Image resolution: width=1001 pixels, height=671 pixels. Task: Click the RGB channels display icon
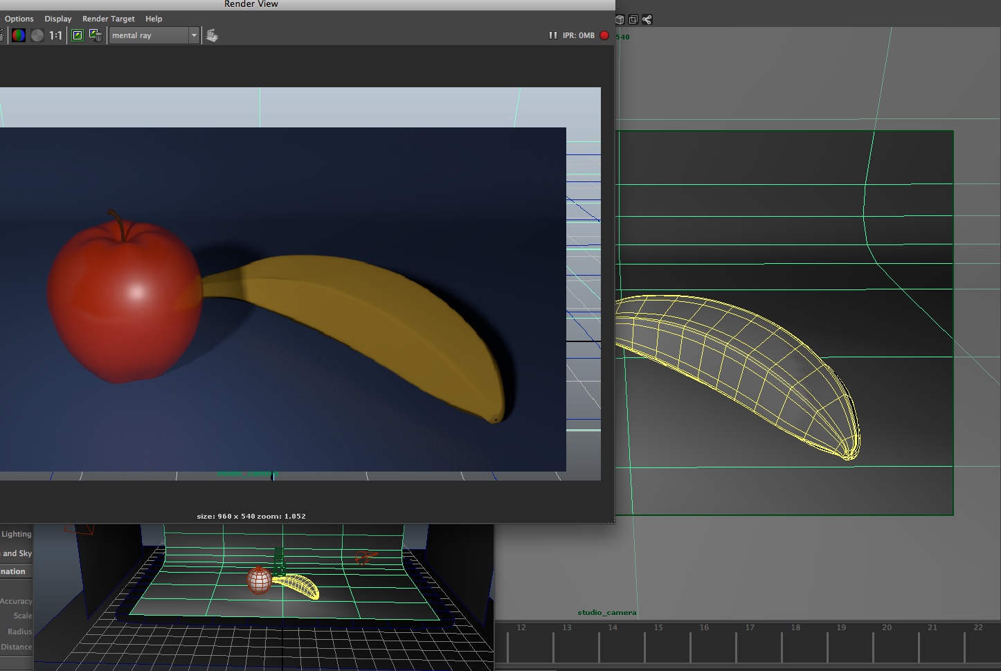point(19,35)
